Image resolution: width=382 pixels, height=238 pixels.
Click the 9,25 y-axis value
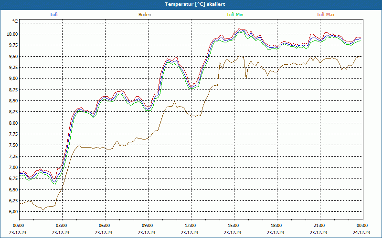click(x=13, y=67)
